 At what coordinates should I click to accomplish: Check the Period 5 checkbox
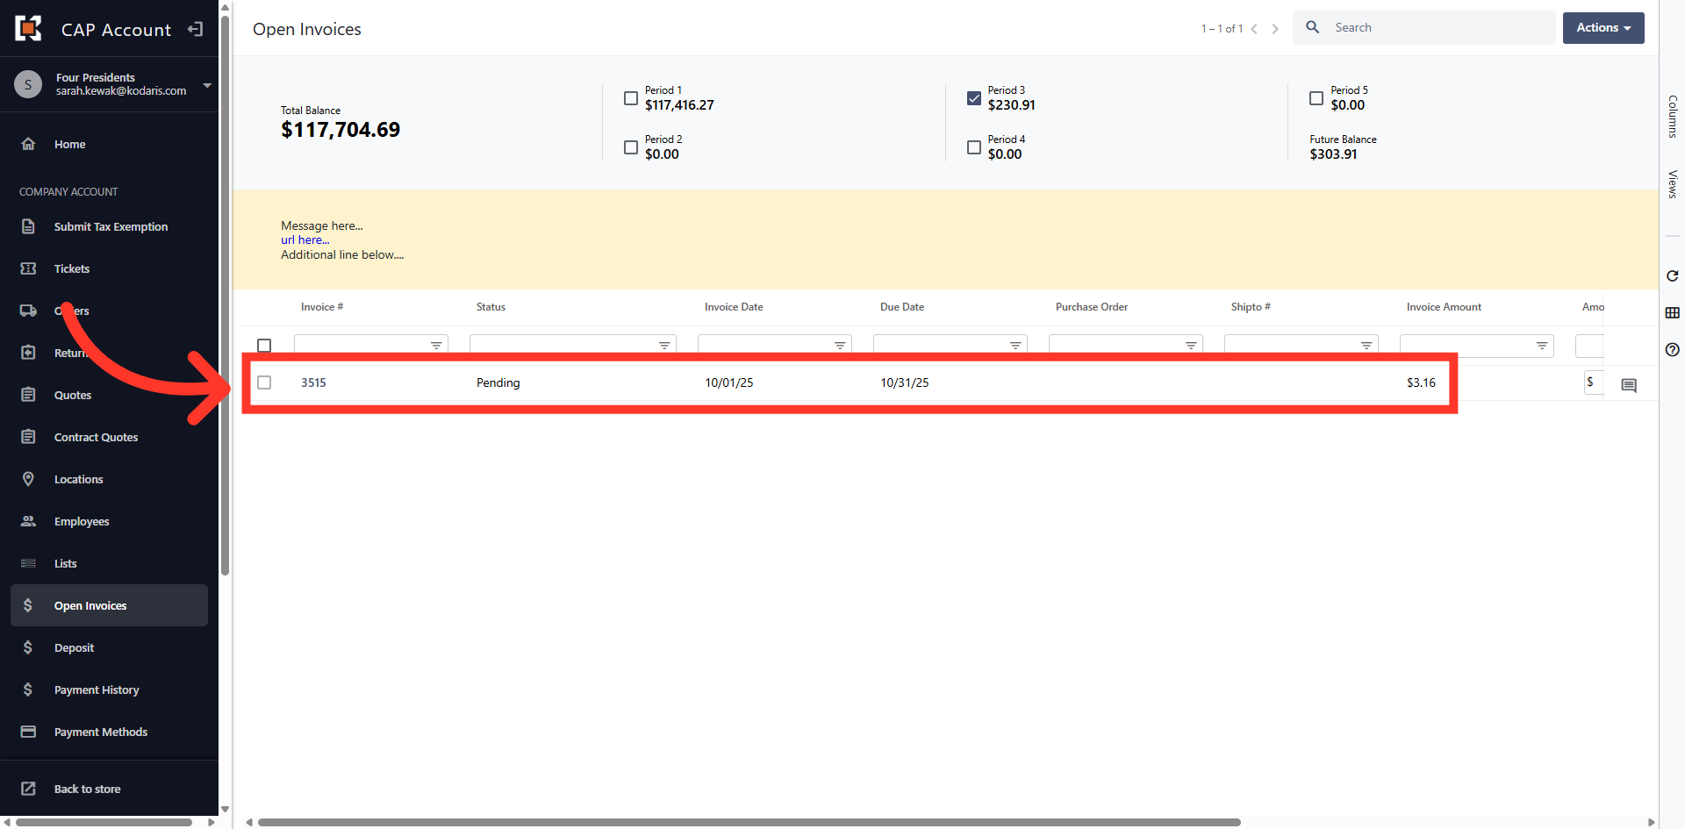[x=1316, y=98]
